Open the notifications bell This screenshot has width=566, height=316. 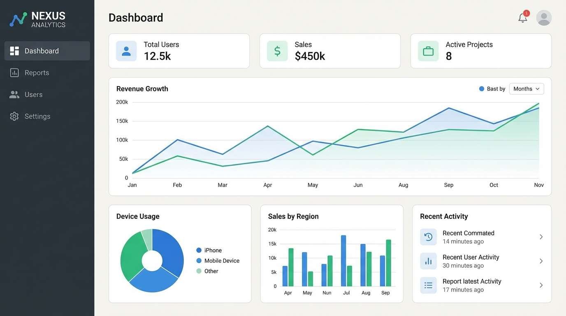(522, 17)
